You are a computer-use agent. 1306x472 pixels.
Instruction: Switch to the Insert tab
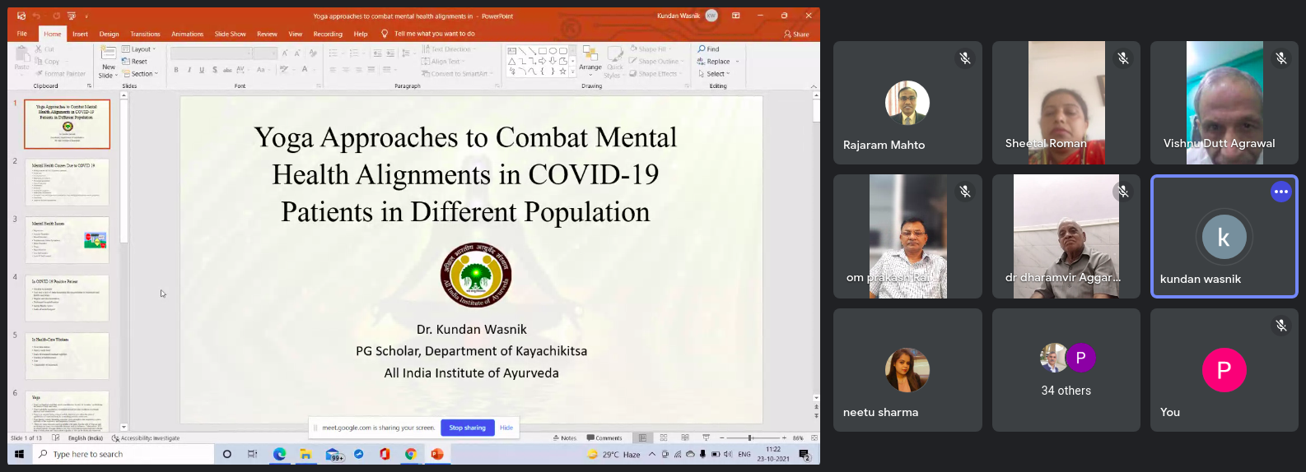(80, 34)
